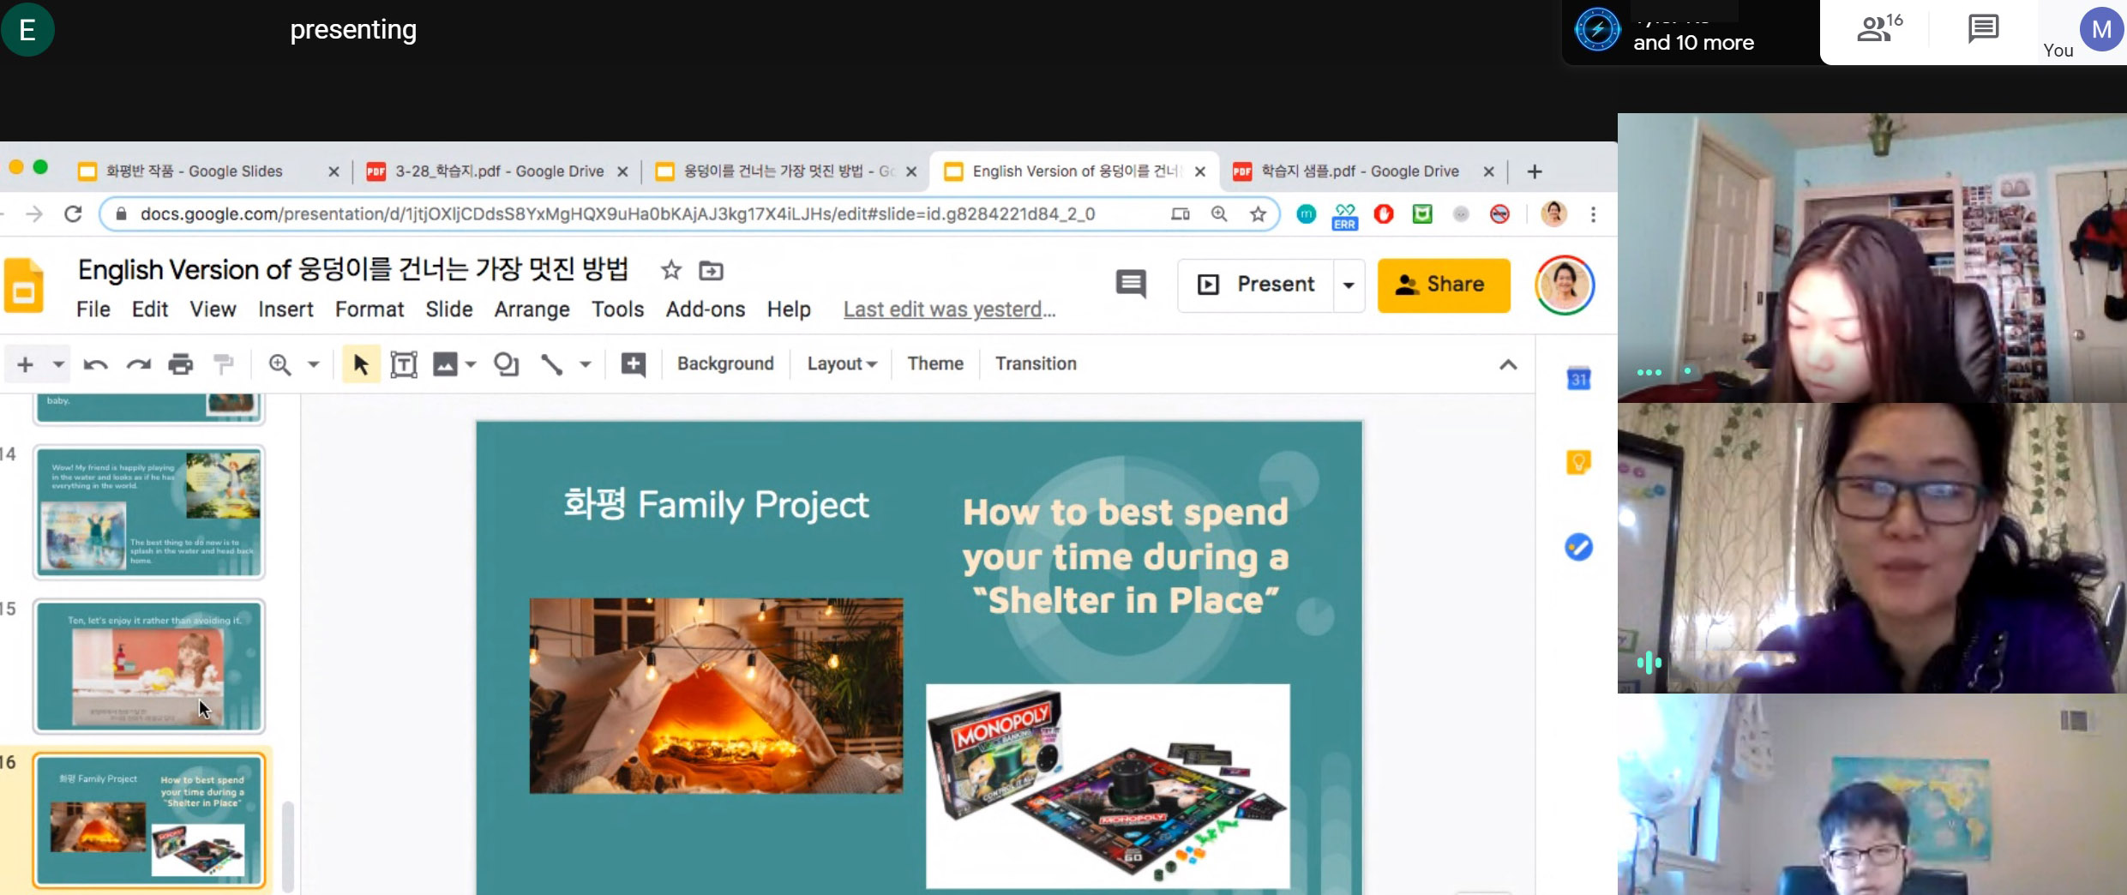The image size is (2127, 895).
Task: Switch to the 학습지 샘플.pdf browser tab
Action: tap(1359, 171)
